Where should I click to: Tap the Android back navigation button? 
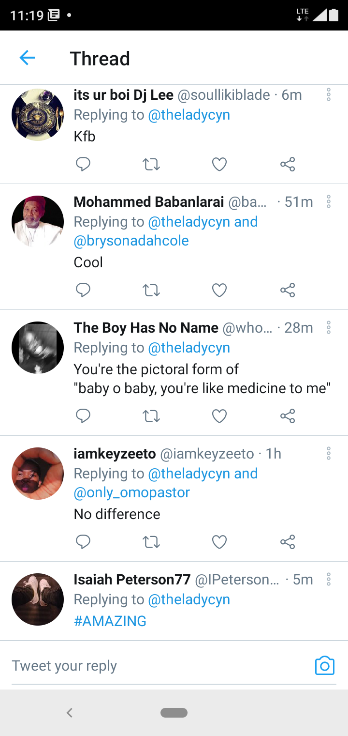70,712
